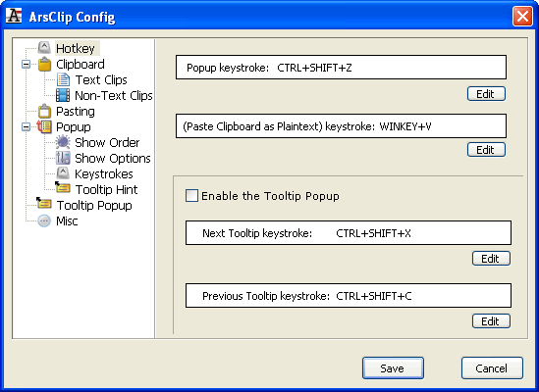Click the Popup keystroke field
Screen dimensions: 539x392
[341, 68]
